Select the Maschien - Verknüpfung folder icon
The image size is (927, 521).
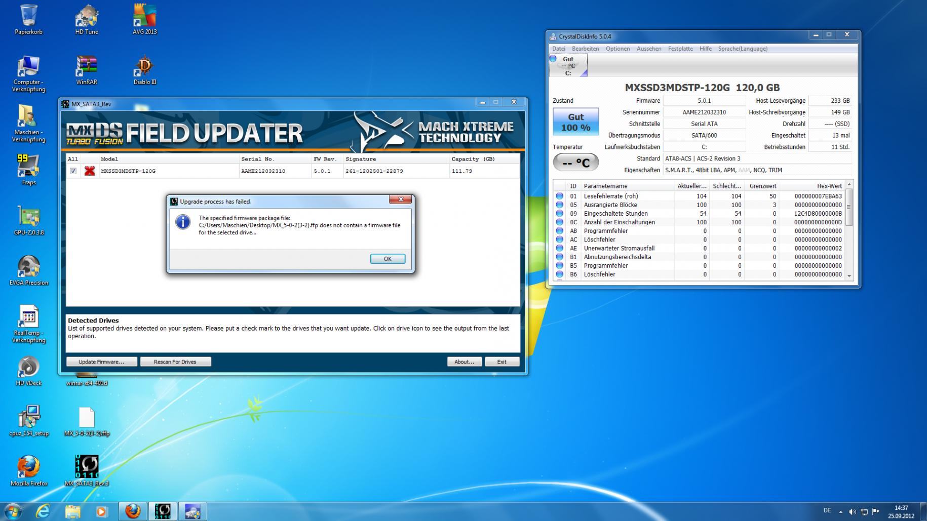29,124
